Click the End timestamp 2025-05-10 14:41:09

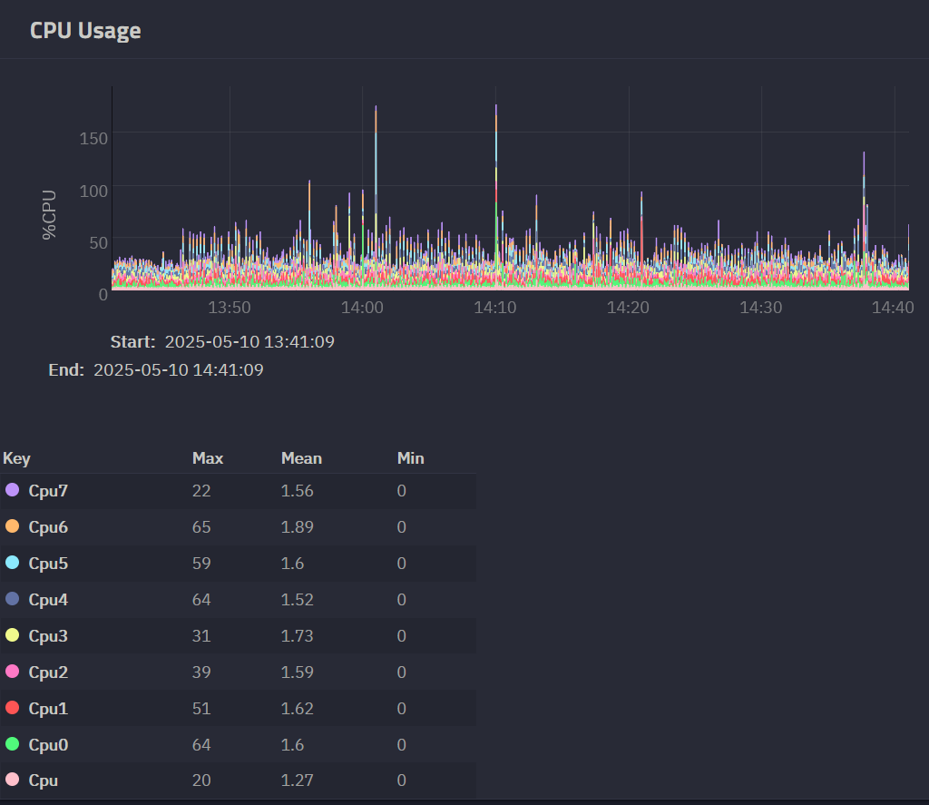click(179, 370)
